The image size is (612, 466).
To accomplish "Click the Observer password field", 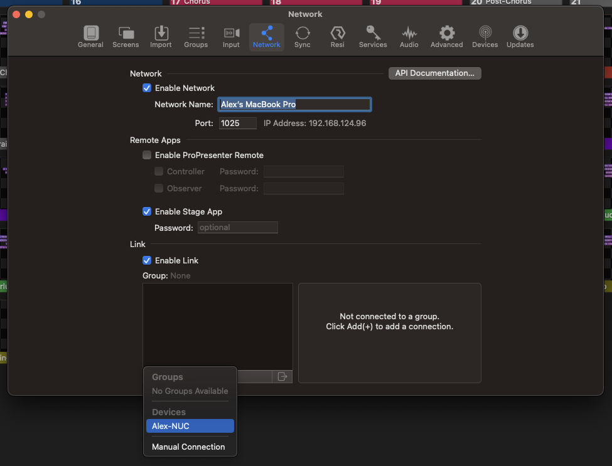I will coord(304,188).
